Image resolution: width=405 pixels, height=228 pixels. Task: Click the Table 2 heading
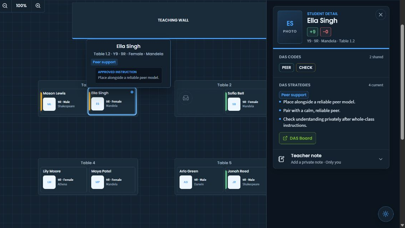point(224,85)
